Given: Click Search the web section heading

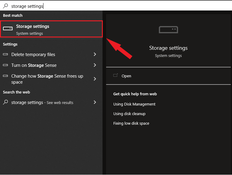Looking at the screenshot, I should tap(16, 92).
